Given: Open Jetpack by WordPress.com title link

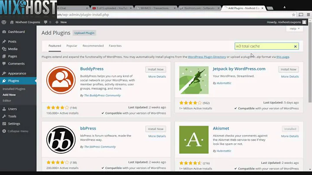Looking at the screenshot, I should [239, 69].
